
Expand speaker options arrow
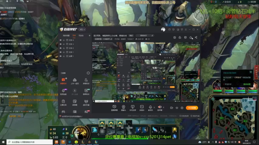click(x=163, y=107)
